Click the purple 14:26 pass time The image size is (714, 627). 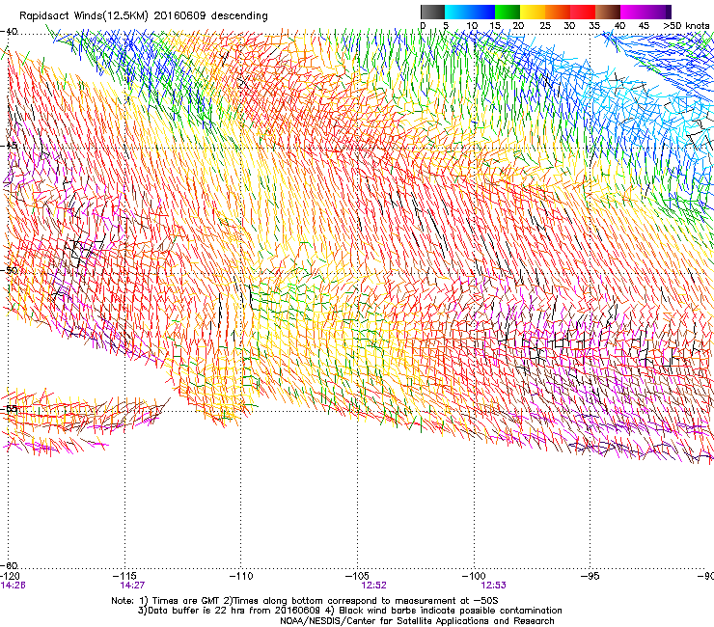point(13,586)
